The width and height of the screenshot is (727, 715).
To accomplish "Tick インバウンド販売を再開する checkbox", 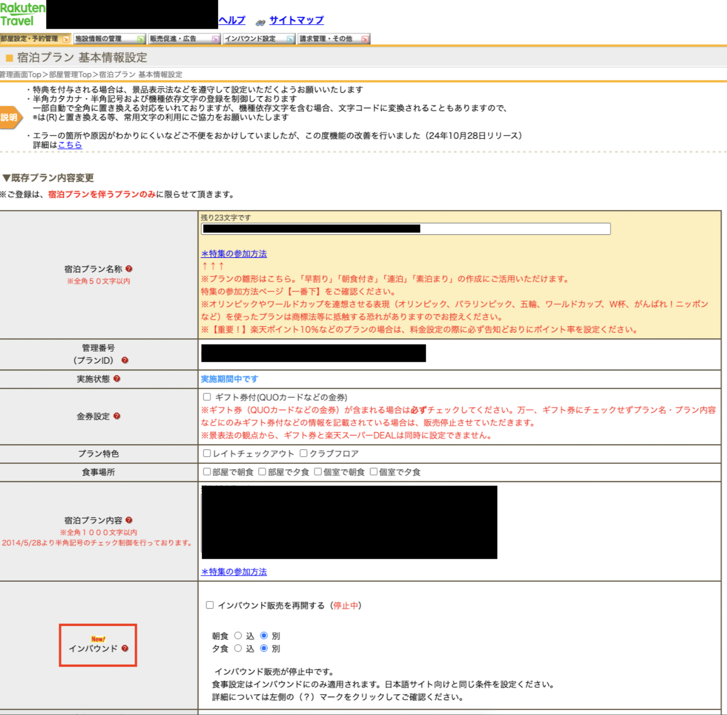I will (x=210, y=605).
